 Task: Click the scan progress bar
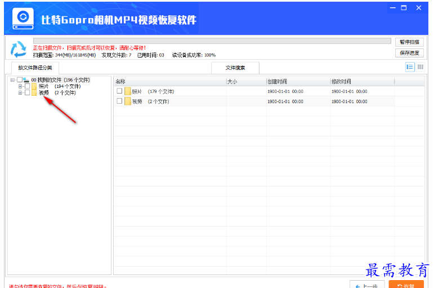click(212, 41)
